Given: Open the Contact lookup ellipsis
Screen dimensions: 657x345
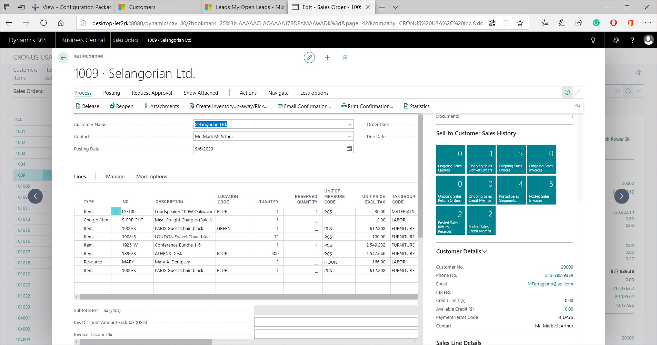Looking at the screenshot, I should (350, 137).
